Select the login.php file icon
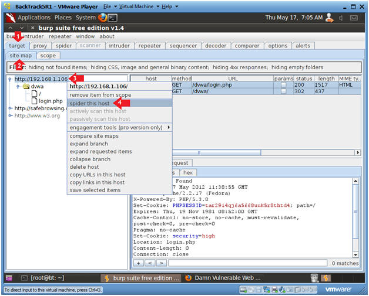Image resolution: width=369 pixels, height=296 pixels. 34,101
